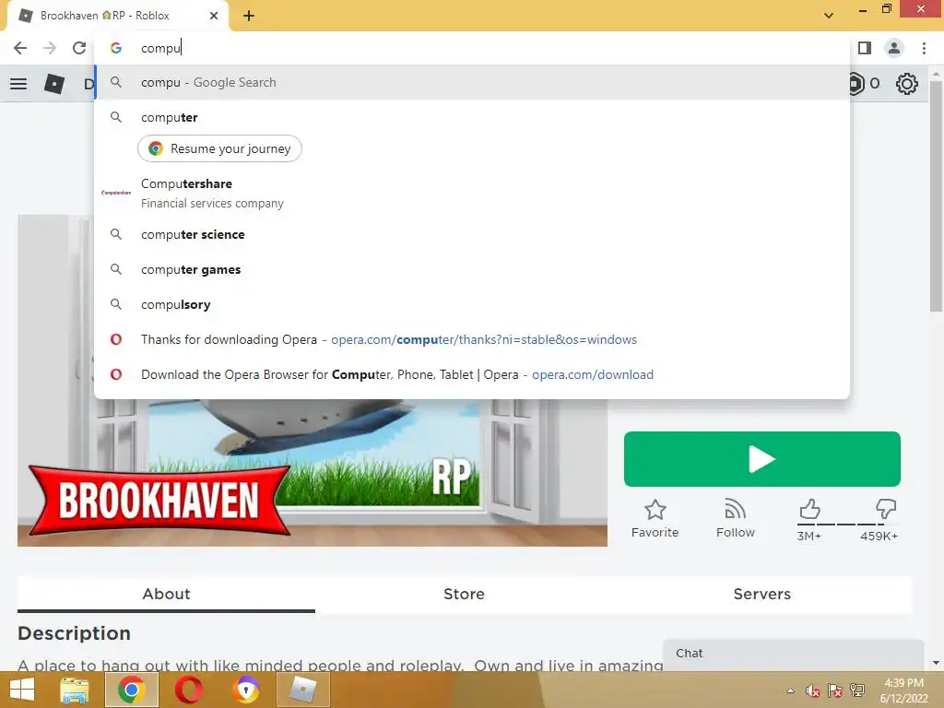Open the Roblox taskbar app

(302, 690)
